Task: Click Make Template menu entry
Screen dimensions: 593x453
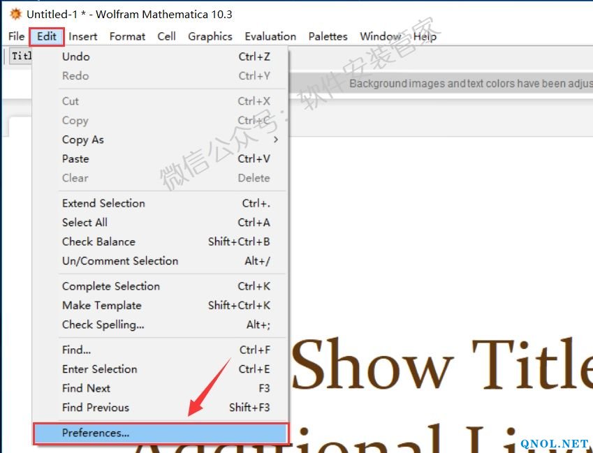Action: coord(101,305)
